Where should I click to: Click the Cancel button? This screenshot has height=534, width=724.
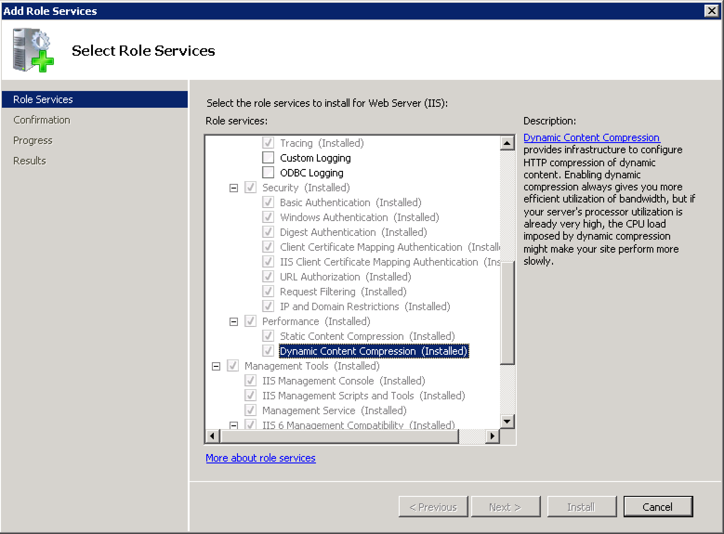[x=658, y=507]
